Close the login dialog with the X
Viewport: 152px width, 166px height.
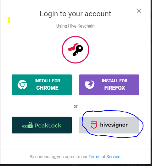pyautogui.click(x=139, y=11)
